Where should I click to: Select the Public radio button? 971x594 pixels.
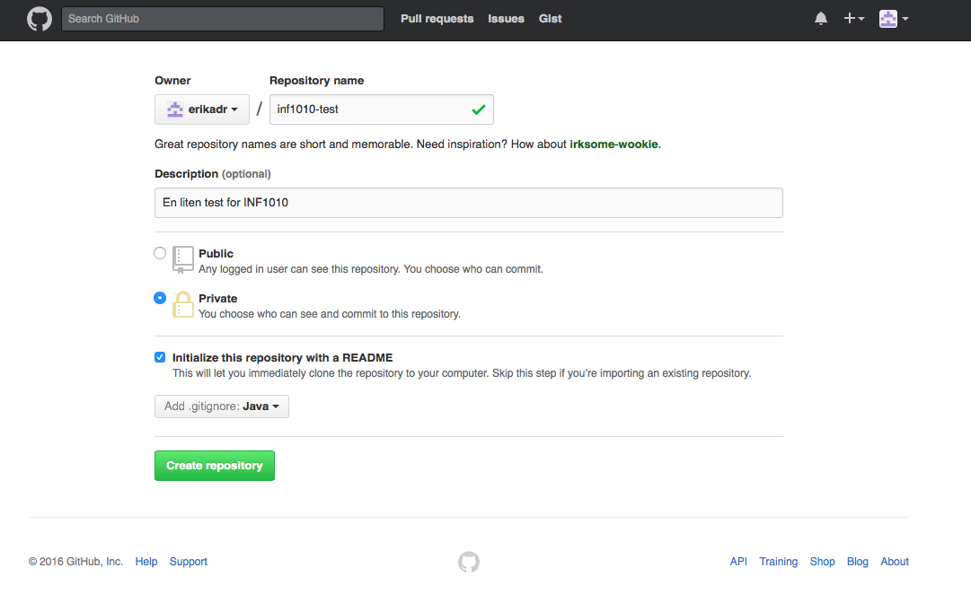[160, 253]
